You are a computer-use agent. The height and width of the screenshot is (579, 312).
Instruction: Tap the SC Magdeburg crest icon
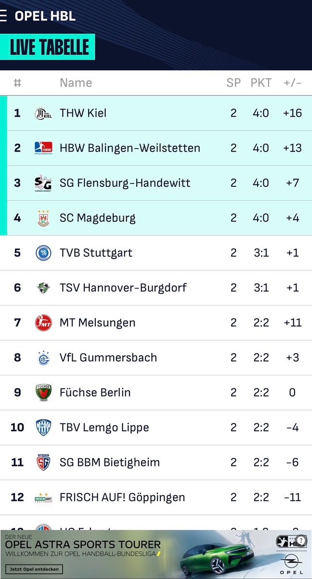click(x=43, y=218)
